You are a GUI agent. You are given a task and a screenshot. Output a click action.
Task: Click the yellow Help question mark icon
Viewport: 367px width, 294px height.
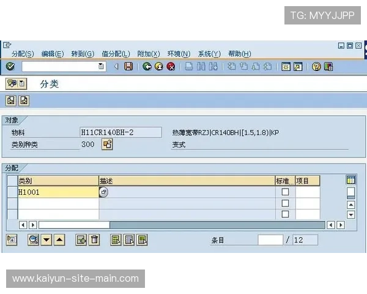pos(316,67)
